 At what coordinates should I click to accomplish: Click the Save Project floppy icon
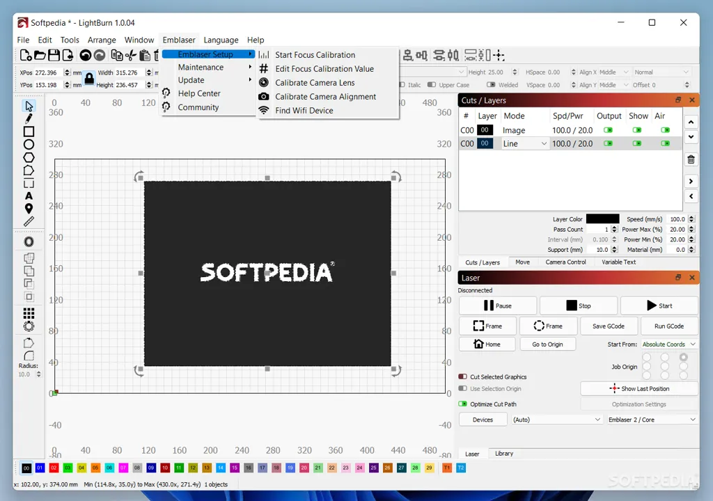(x=54, y=56)
